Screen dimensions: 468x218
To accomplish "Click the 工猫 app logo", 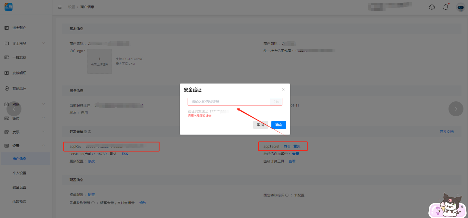I will [x=8, y=7].
